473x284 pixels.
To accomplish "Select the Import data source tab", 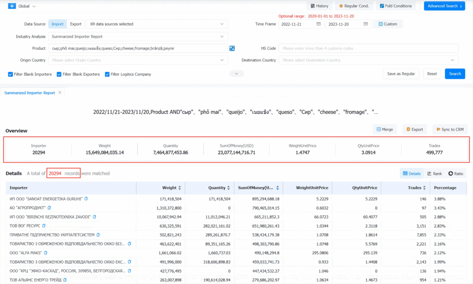I will click(58, 24).
